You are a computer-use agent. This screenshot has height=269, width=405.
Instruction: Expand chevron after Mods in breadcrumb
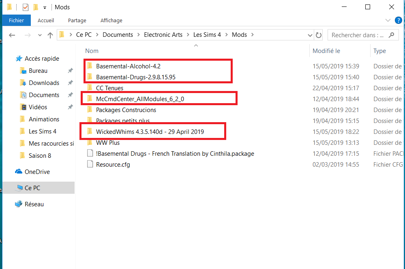click(252, 35)
